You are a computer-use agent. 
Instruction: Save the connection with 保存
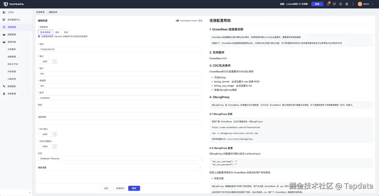click(134, 188)
